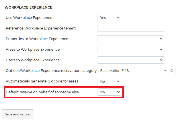Expand the Areas to Workplace Experience dropdown

tap(131, 49)
